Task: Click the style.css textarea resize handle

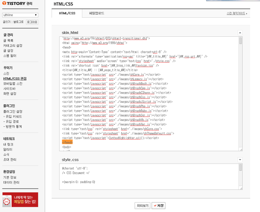Action: (241, 188)
